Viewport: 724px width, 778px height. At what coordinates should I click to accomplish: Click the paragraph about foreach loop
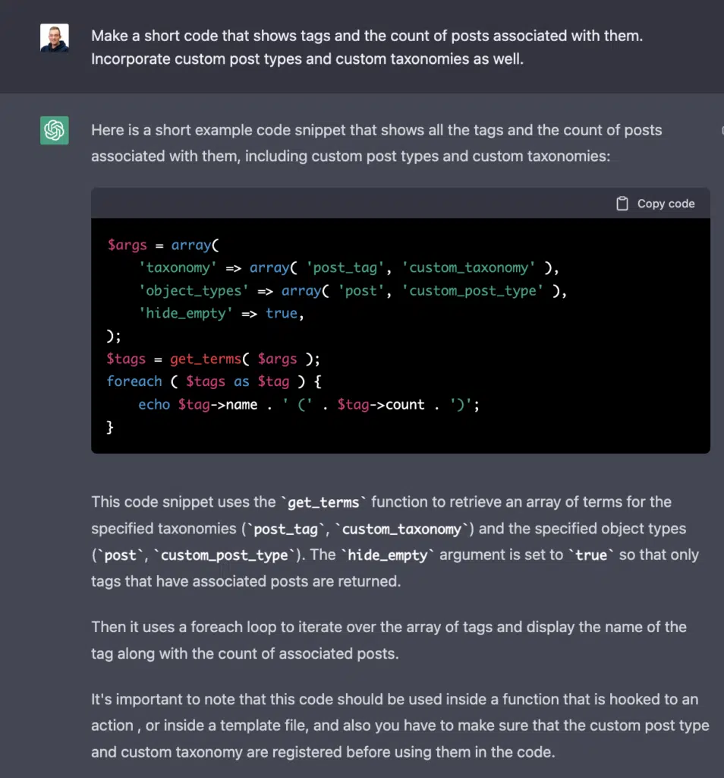389,640
